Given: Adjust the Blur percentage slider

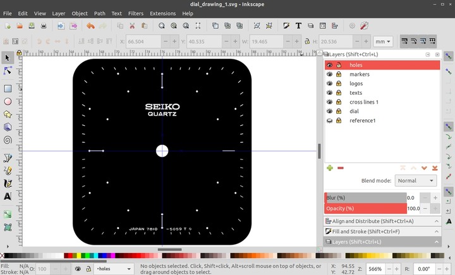Looking at the screenshot, I should 365,198.
